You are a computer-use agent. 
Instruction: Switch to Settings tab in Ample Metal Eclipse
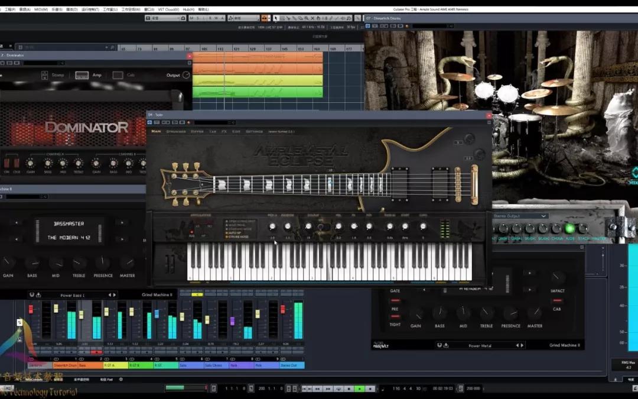(254, 131)
